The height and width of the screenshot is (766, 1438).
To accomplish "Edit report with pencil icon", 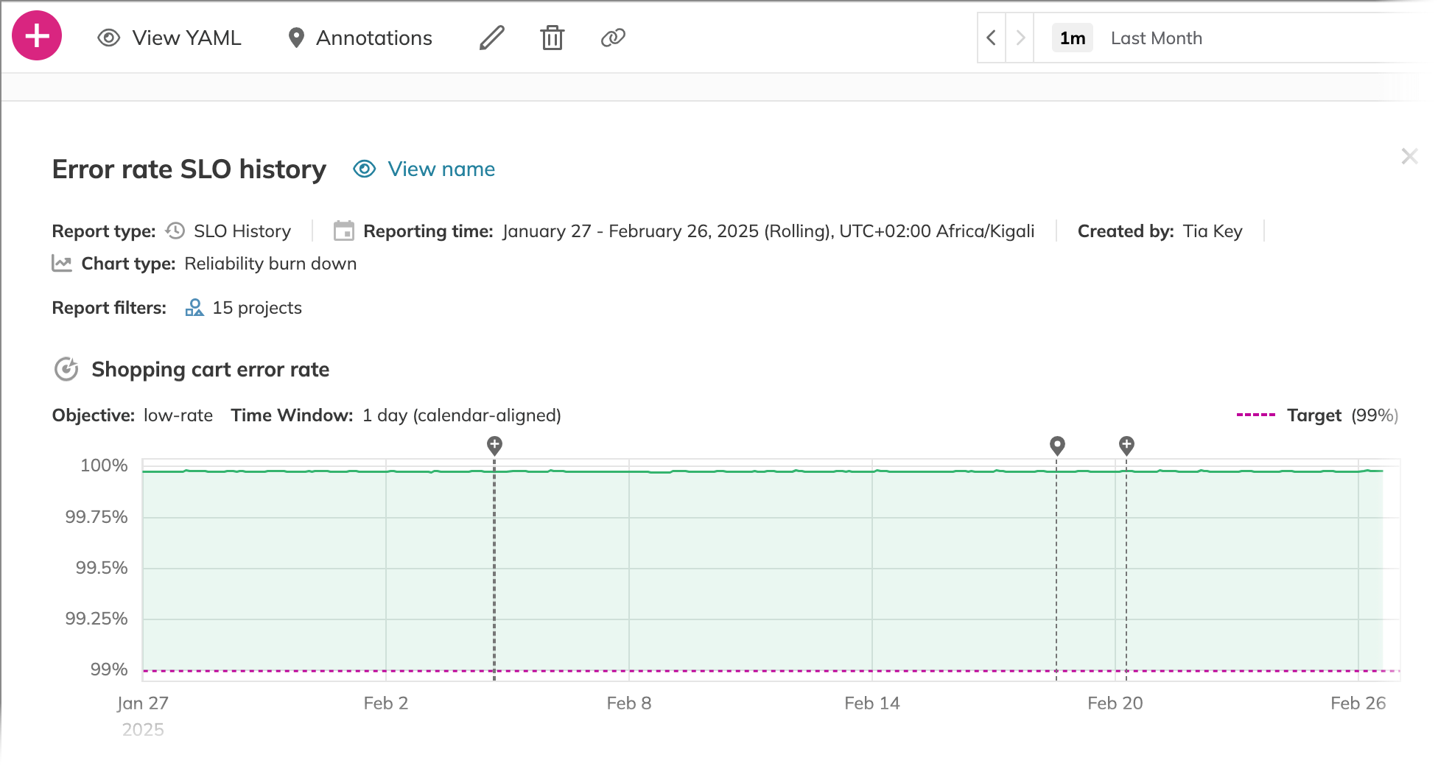I will tap(491, 38).
